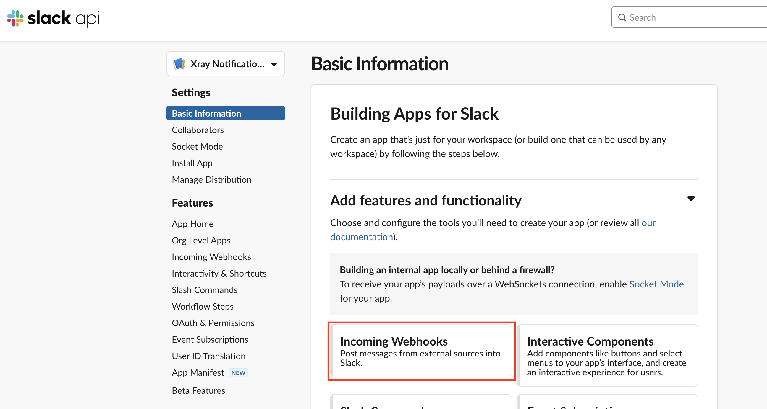Open Manage Distribution page
The height and width of the screenshot is (409, 767).
[212, 179]
